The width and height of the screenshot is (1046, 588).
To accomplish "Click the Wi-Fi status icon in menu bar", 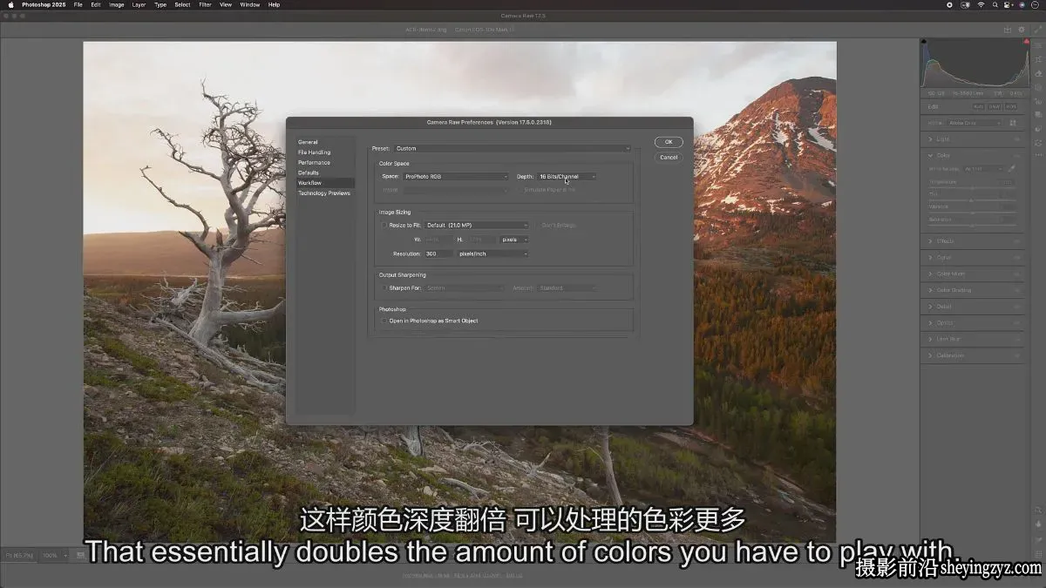I will click(980, 4).
